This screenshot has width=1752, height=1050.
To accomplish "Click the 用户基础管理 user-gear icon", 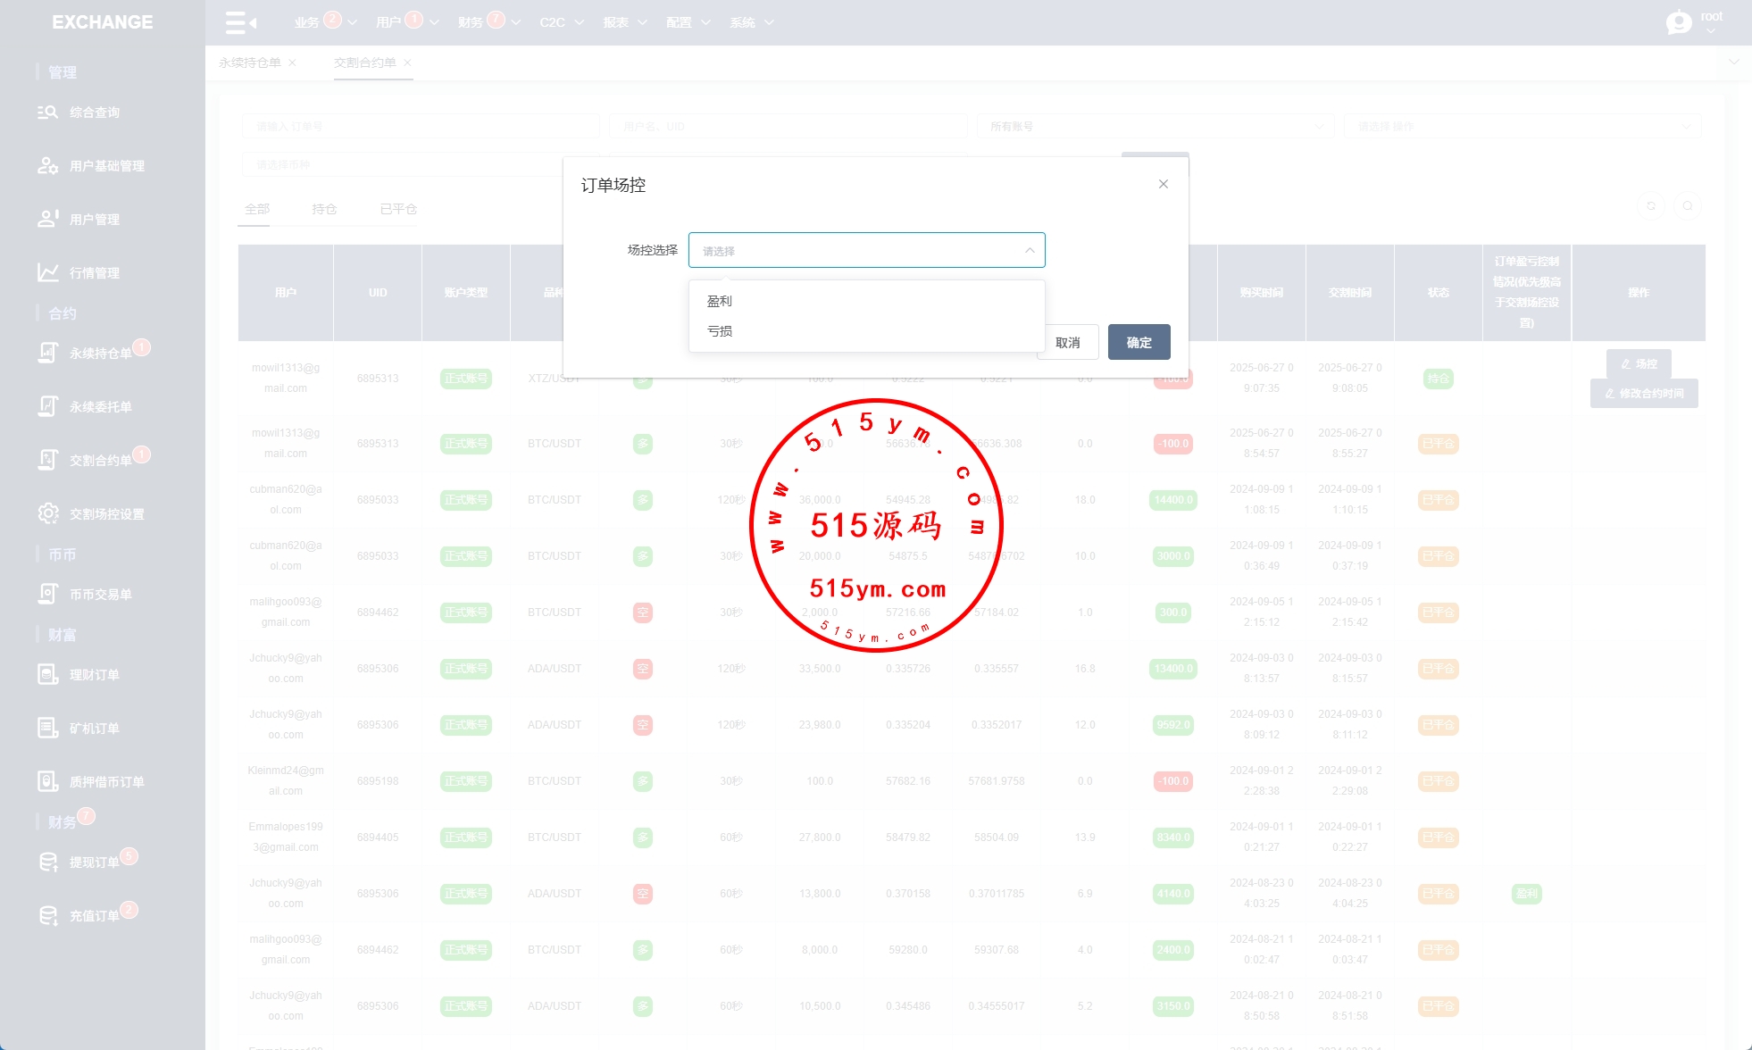I will click(x=47, y=166).
